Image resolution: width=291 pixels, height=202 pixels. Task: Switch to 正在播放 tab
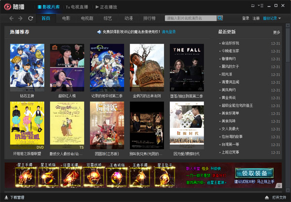(106, 7)
